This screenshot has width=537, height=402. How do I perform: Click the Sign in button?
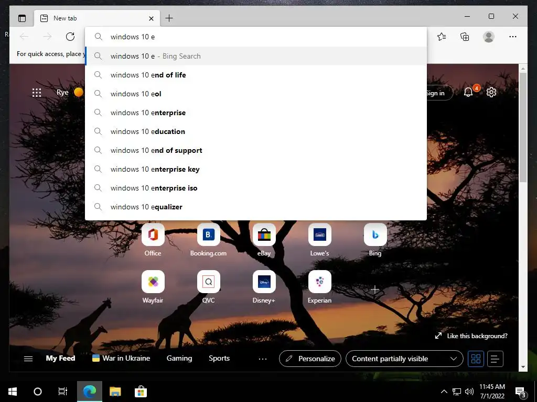click(x=439, y=93)
